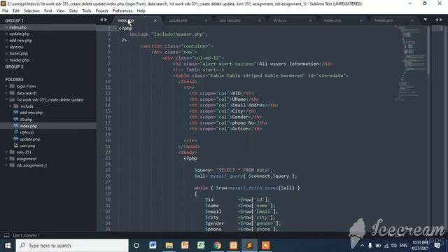Click the Cortana circle icon

click(136, 246)
